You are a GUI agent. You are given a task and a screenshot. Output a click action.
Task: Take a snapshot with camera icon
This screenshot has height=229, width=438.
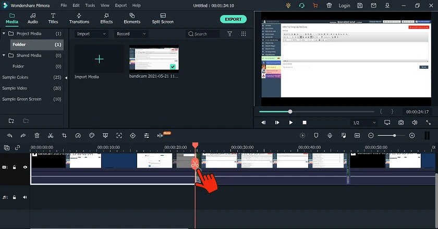401,122
